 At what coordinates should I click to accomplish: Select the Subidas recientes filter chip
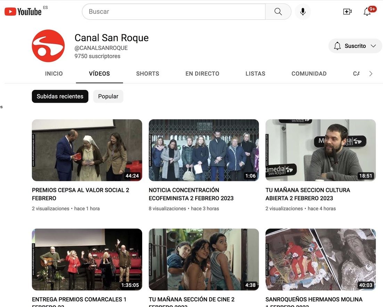[60, 96]
